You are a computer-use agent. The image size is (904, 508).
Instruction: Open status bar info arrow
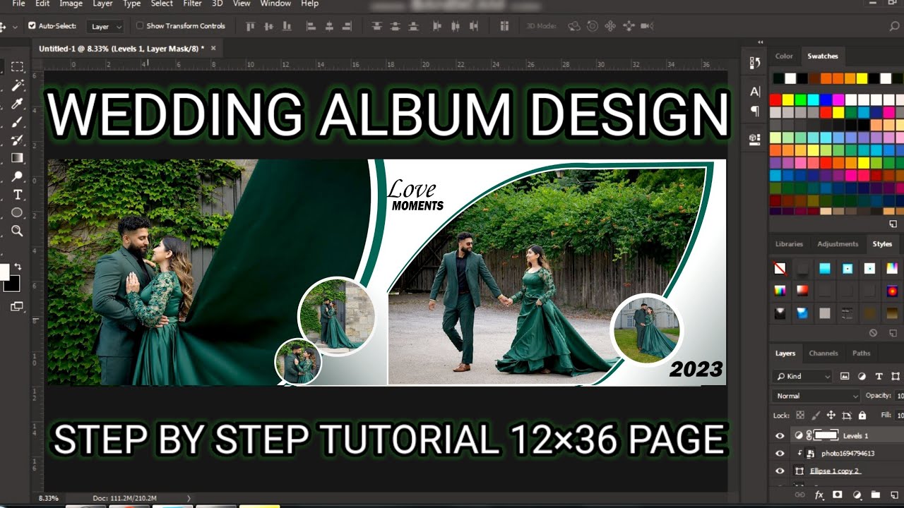189,498
